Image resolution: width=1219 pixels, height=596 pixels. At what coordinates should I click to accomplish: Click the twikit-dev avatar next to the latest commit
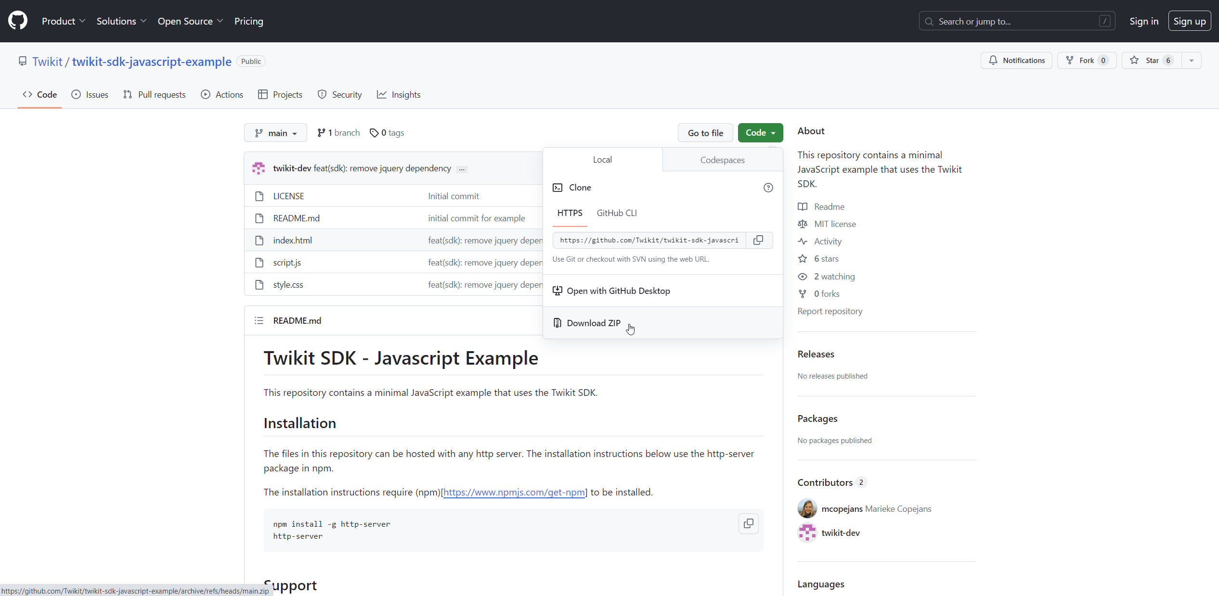pos(259,168)
